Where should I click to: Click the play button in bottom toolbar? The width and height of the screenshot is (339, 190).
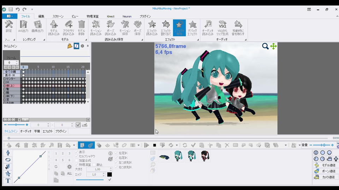[146, 145]
